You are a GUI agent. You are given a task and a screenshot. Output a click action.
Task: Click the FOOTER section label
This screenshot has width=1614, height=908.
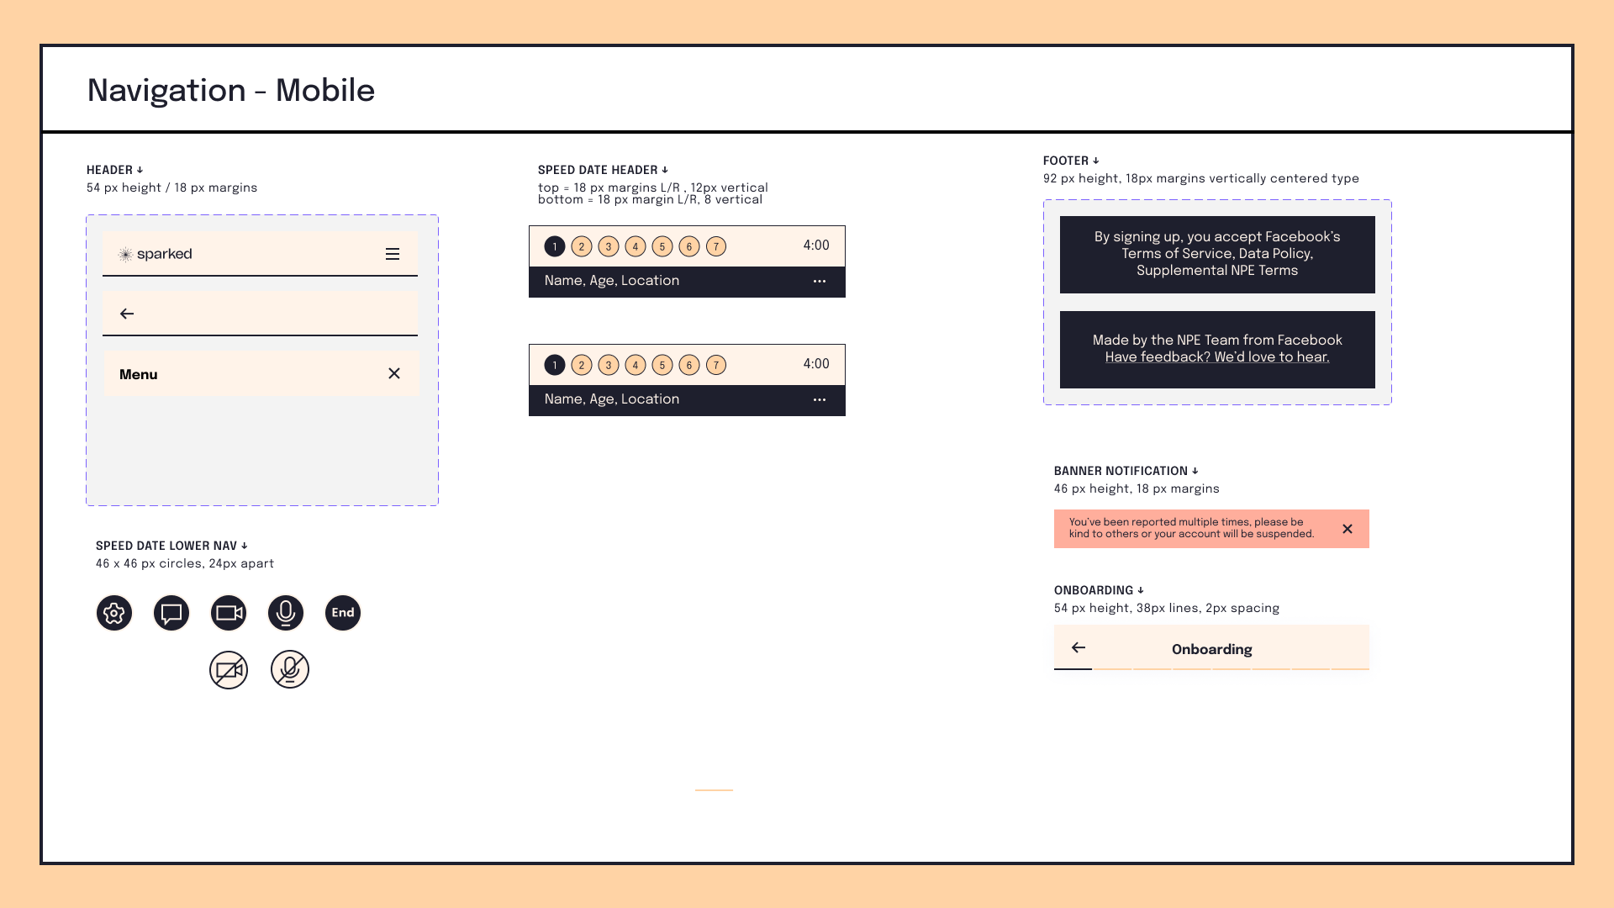pos(1071,161)
